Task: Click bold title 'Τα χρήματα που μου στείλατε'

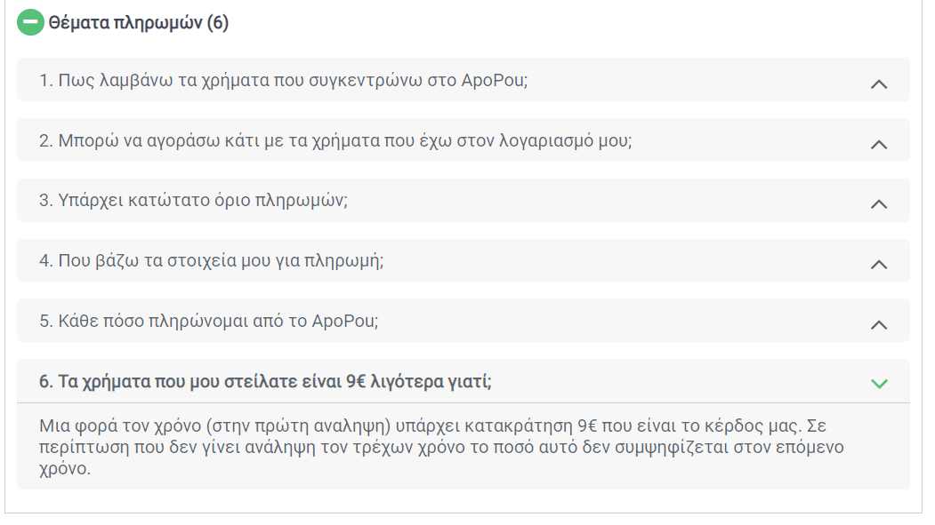Action: pos(265,381)
